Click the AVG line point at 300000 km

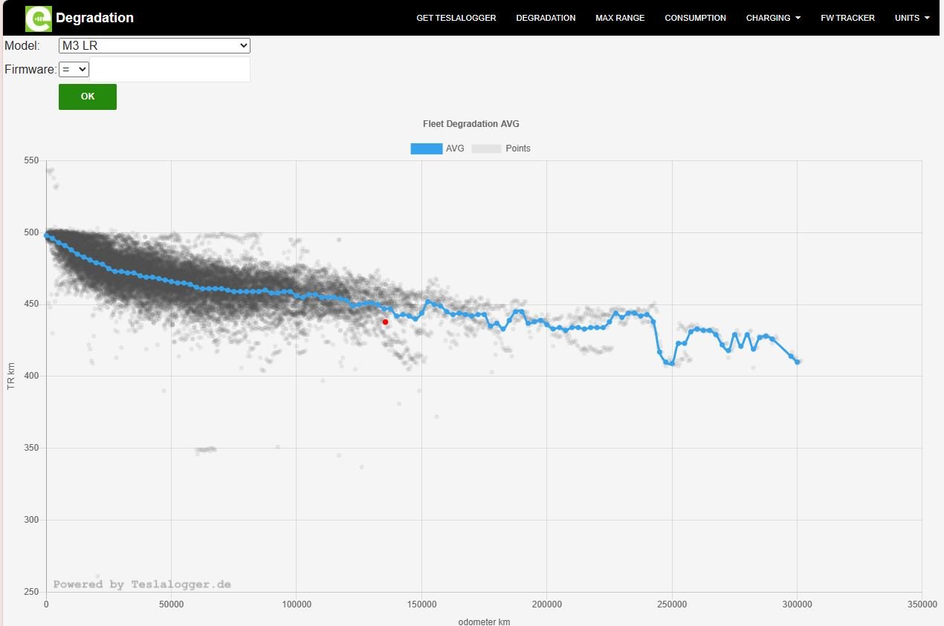pyautogui.click(x=797, y=362)
